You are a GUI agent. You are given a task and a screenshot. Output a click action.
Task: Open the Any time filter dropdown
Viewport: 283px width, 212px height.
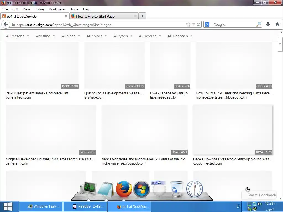45,36
